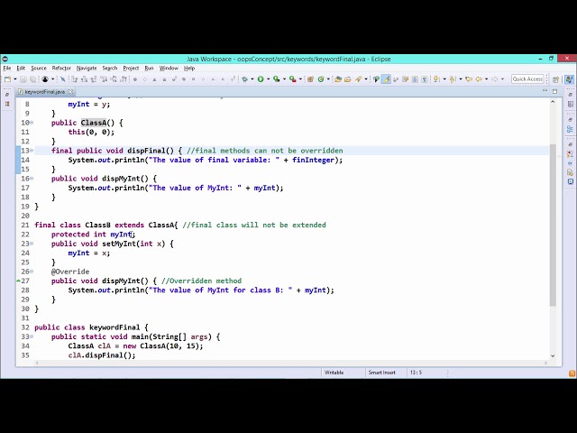Open the Outline view from right trim
This screenshot has width=577, height=433.
coord(570,129)
